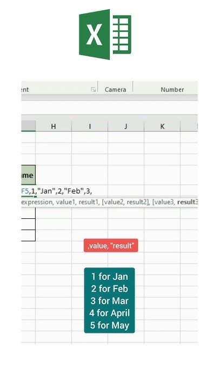219x389 pixels.
Task: Click the Number ribbon group label
Action: tap(172, 90)
